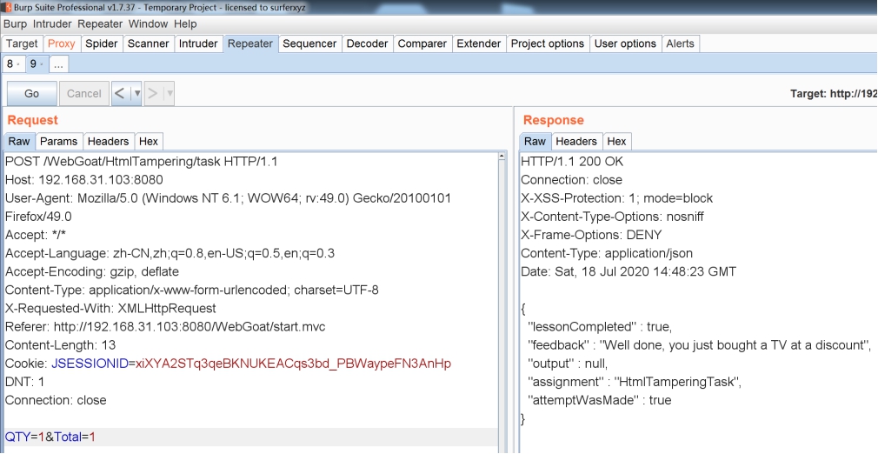This screenshot has width=878, height=454.
Task: Click the Go button to send request
Action: [x=32, y=94]
